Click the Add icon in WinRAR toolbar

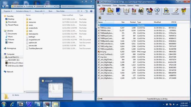point(102,11)
